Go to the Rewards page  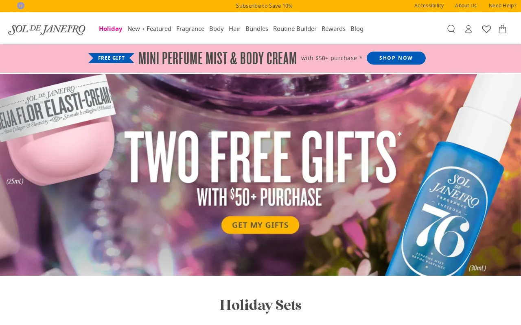click(333, 28)
